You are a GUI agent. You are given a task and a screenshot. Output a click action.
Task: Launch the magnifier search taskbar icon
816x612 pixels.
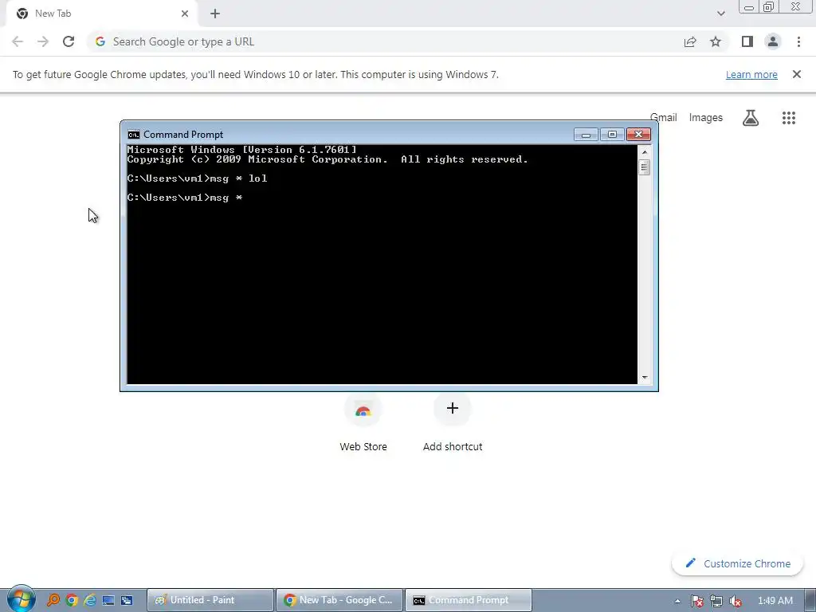coord(53,600)
